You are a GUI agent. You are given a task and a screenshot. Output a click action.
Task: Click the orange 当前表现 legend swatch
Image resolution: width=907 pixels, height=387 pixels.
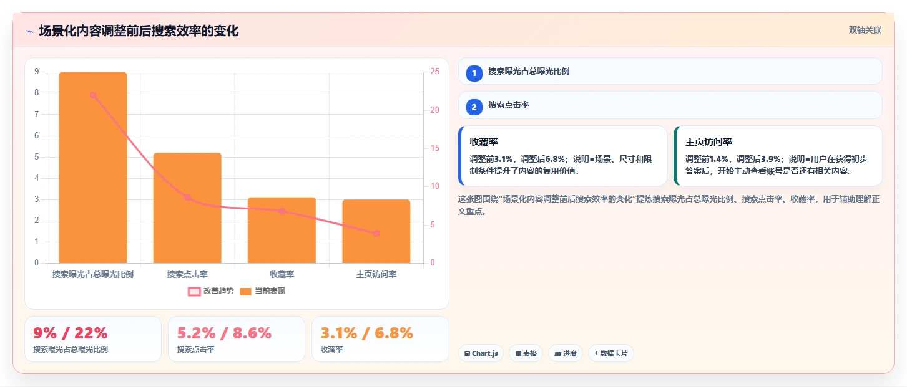[246, 291]
